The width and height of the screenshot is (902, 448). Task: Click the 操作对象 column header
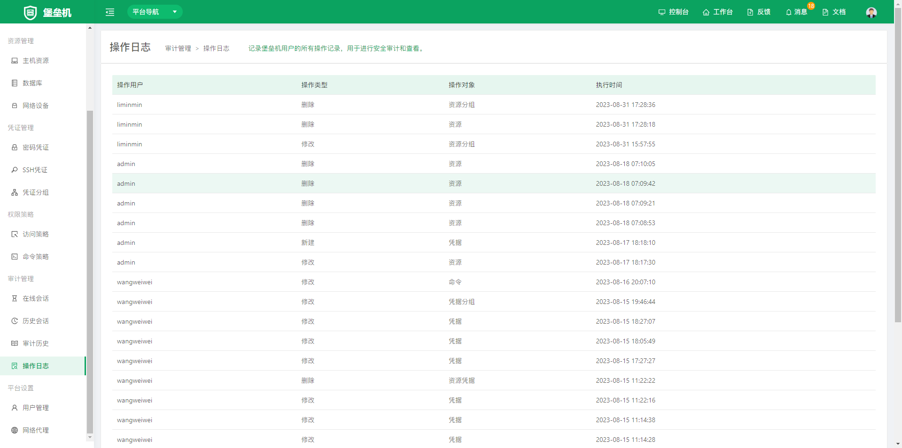point(461,85)
